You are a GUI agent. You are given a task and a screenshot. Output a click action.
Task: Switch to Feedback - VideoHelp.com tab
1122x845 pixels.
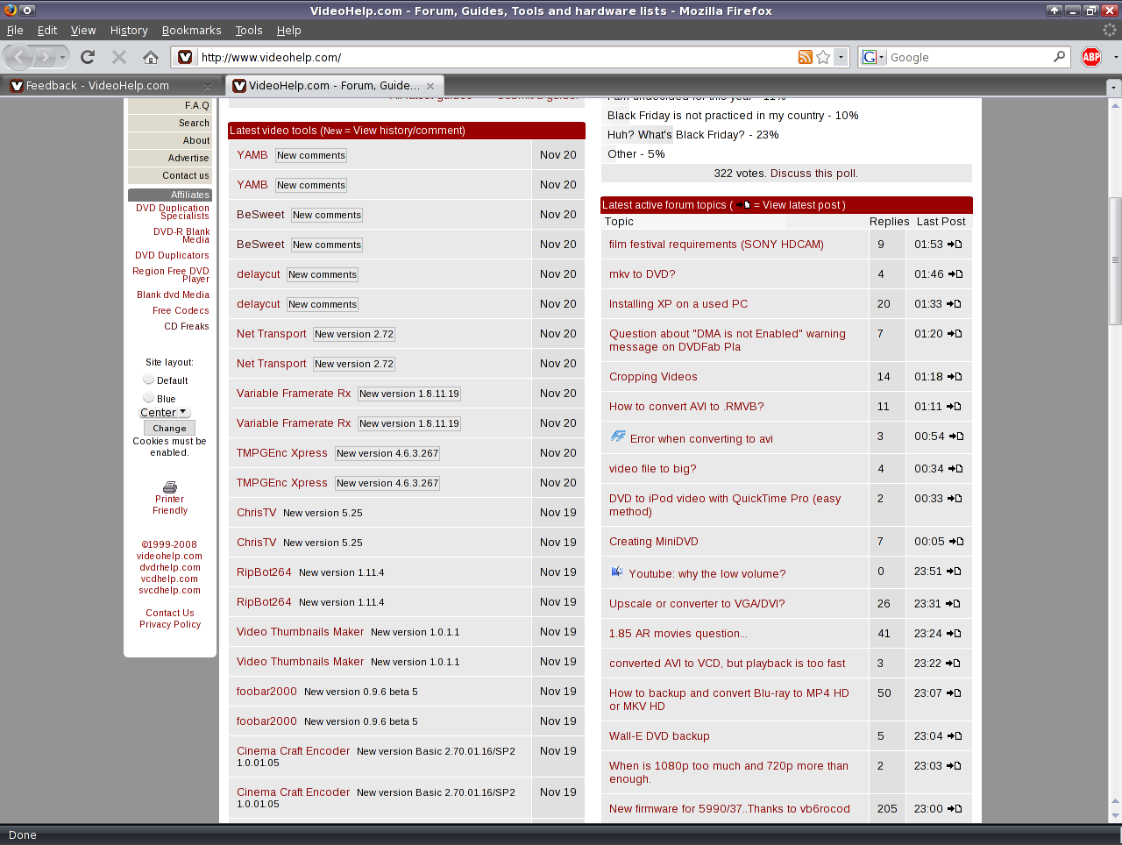click(110, 86)
